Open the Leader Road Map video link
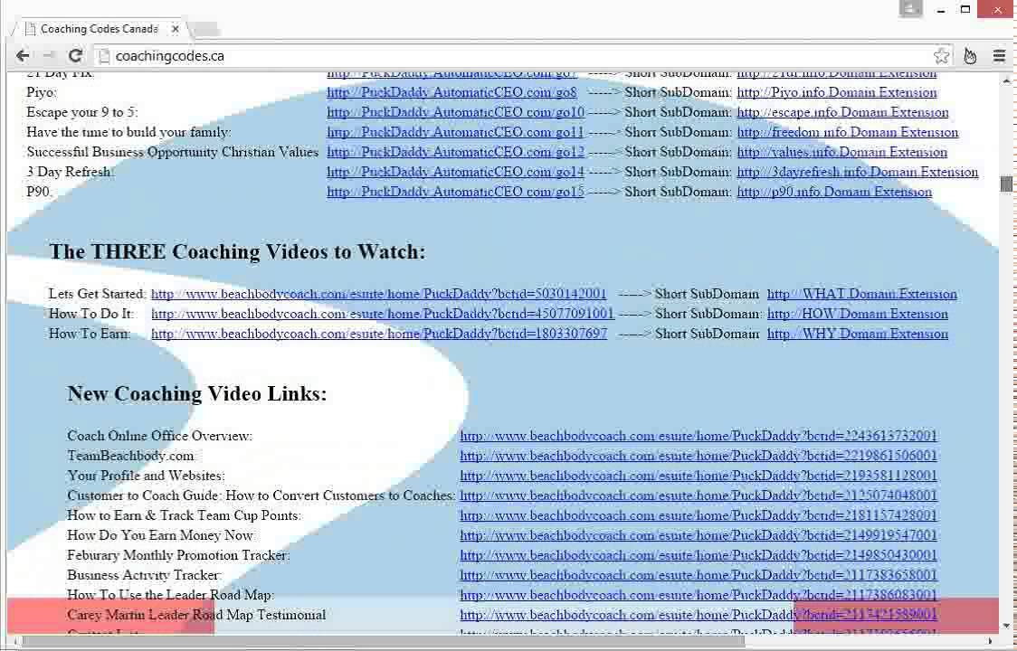 tap(699, 595)
